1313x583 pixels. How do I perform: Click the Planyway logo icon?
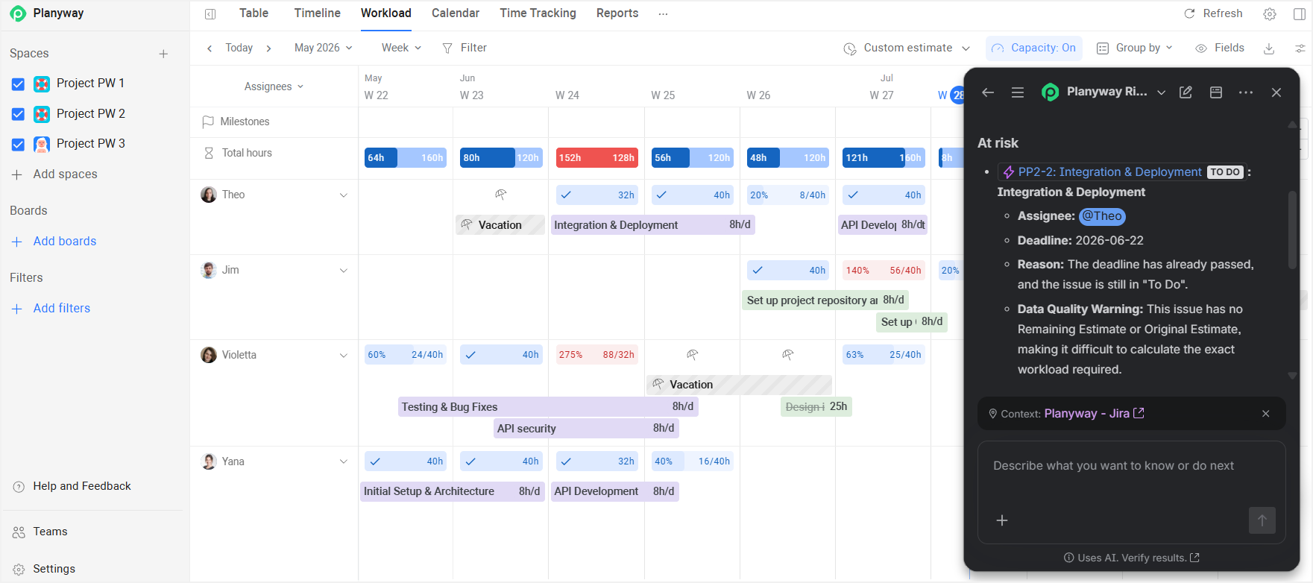18,13
